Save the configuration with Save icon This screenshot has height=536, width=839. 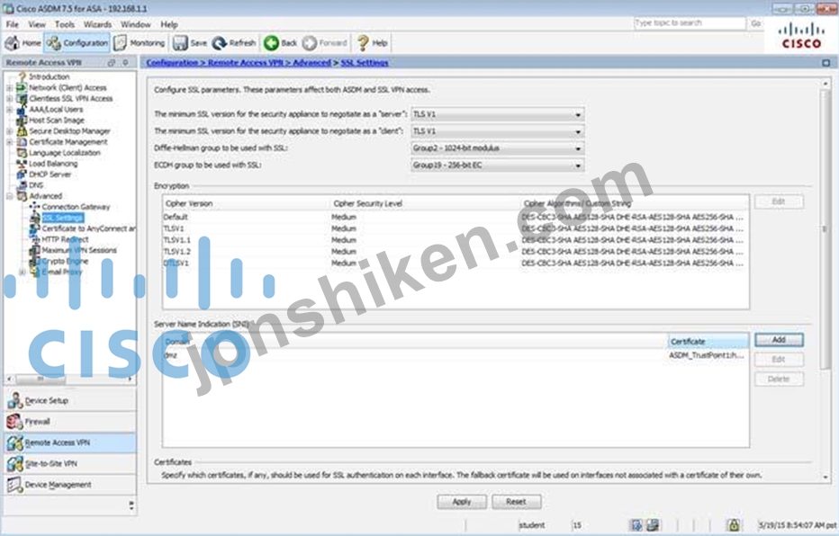190,43
